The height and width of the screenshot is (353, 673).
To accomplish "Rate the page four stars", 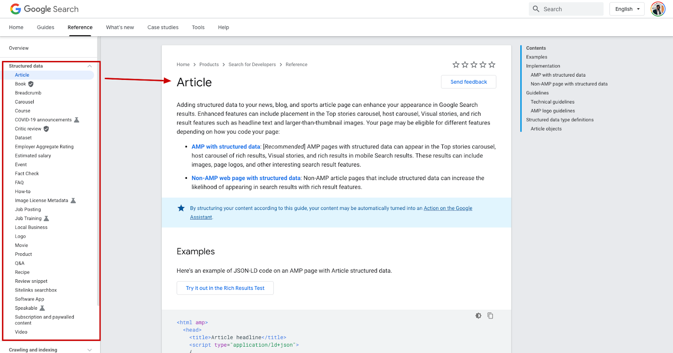I will point(483,64).
